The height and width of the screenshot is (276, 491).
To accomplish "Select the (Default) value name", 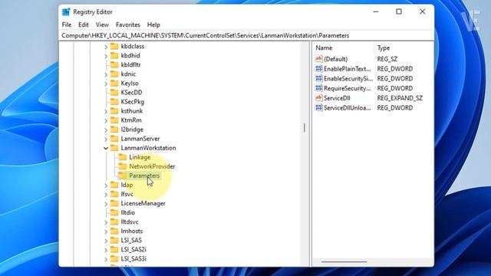I will [335, 59].
